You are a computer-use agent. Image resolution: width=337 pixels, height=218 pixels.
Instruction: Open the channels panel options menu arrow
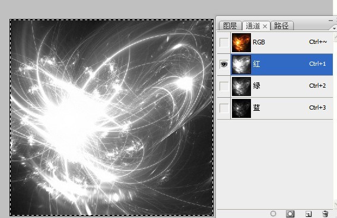[334, 28]
